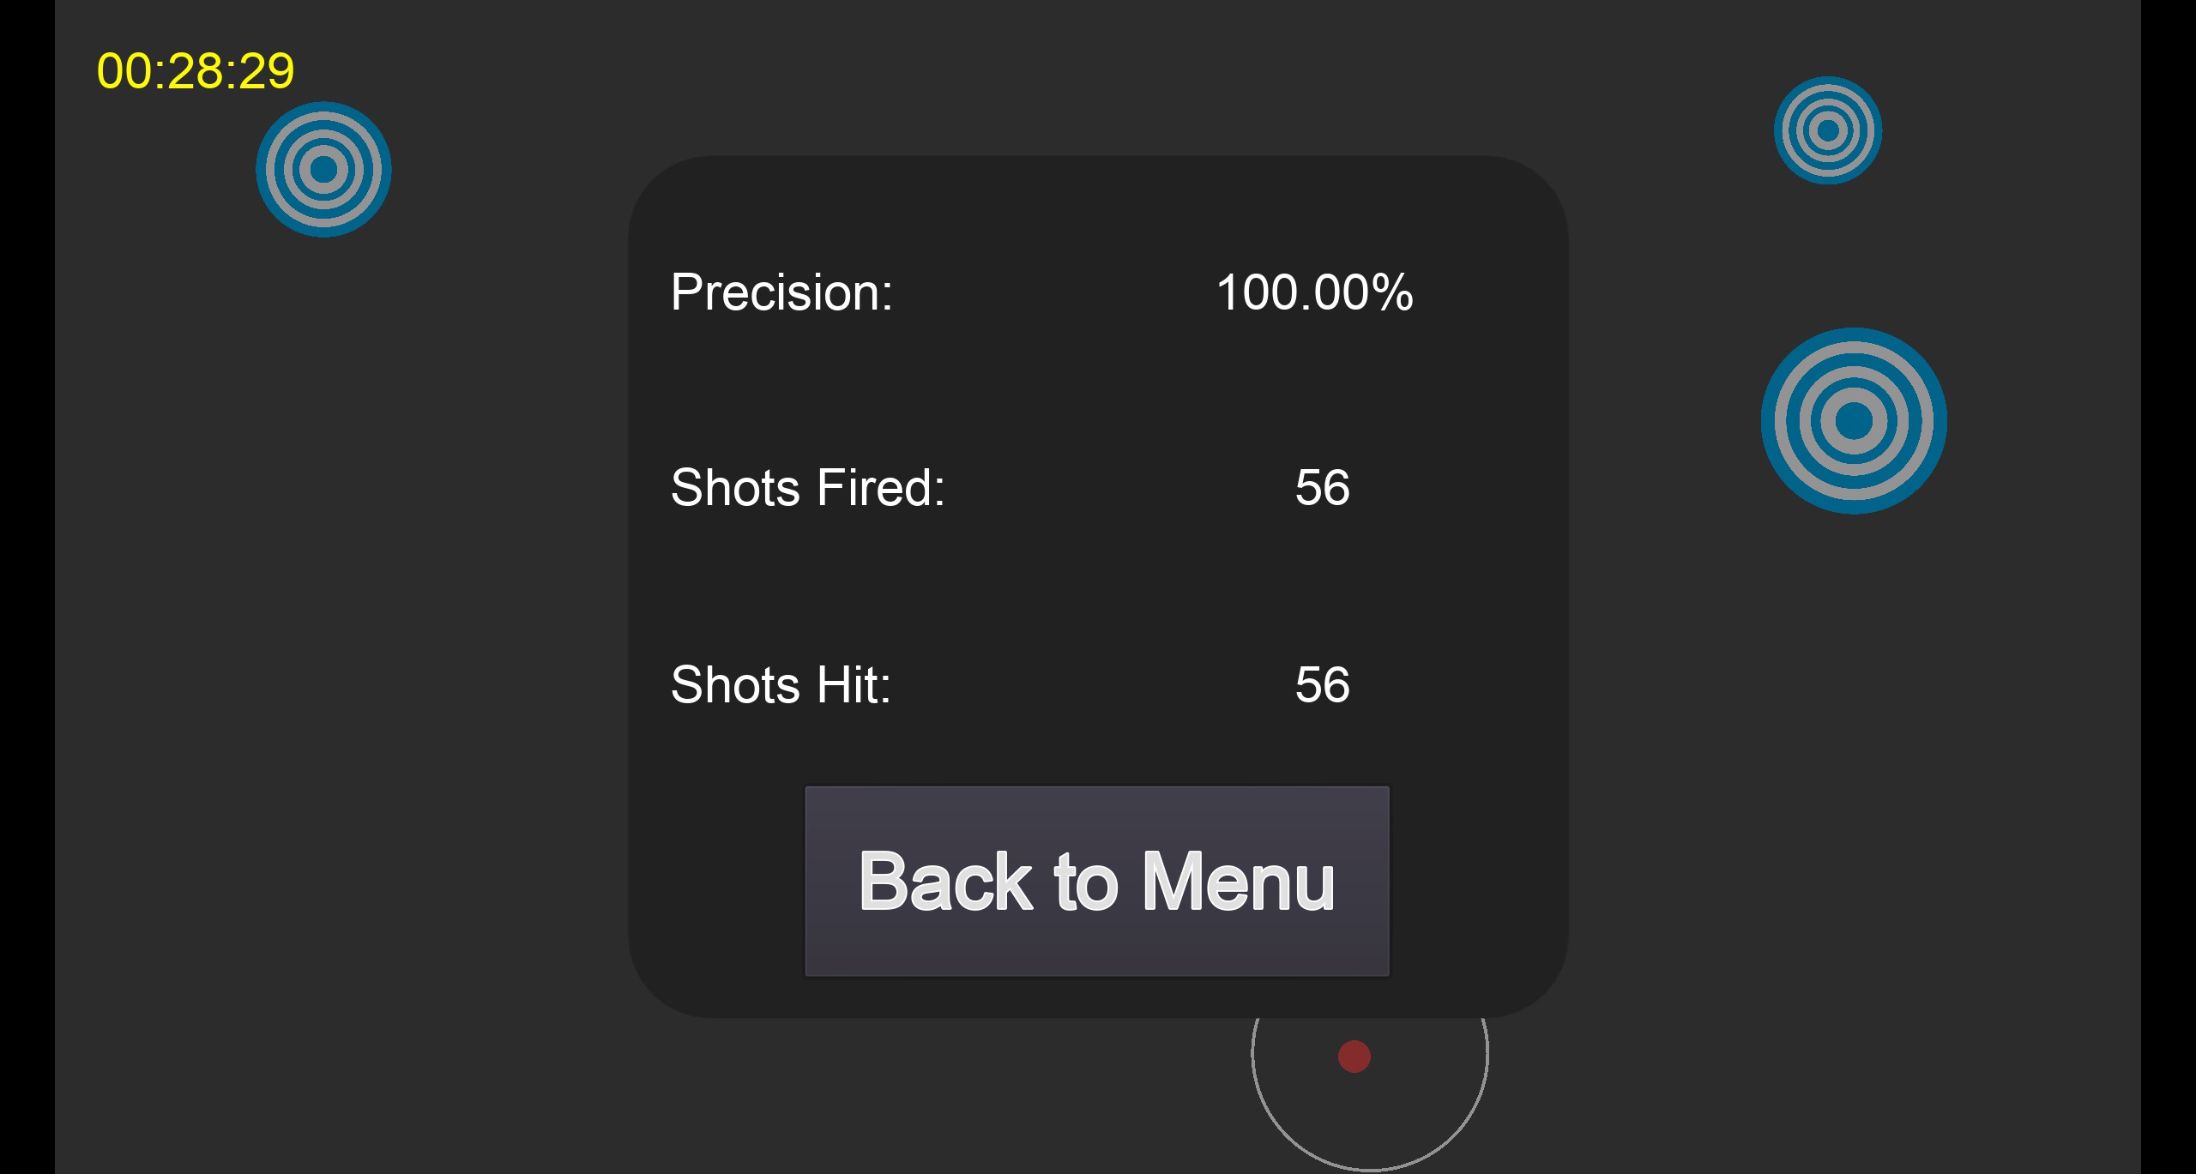Tap the red joystick dot
The width and height of the screenshot is (2196, 1174).
1354,1057
